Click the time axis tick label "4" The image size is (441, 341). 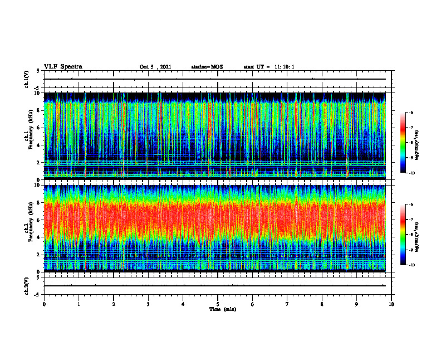[x=183, y=304]
